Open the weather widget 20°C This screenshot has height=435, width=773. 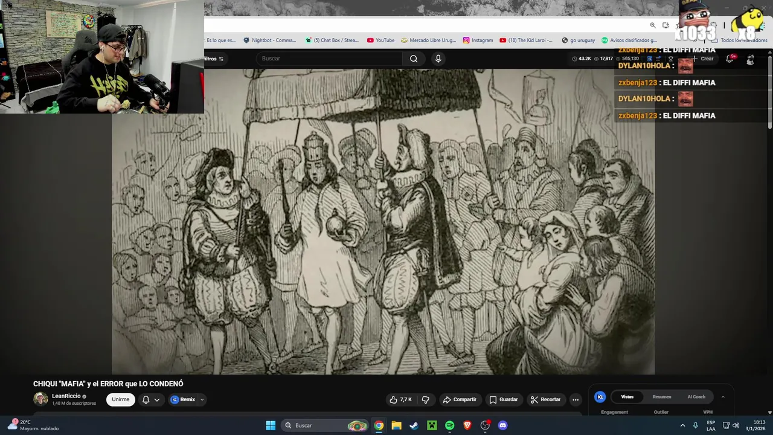coord(33,425)
